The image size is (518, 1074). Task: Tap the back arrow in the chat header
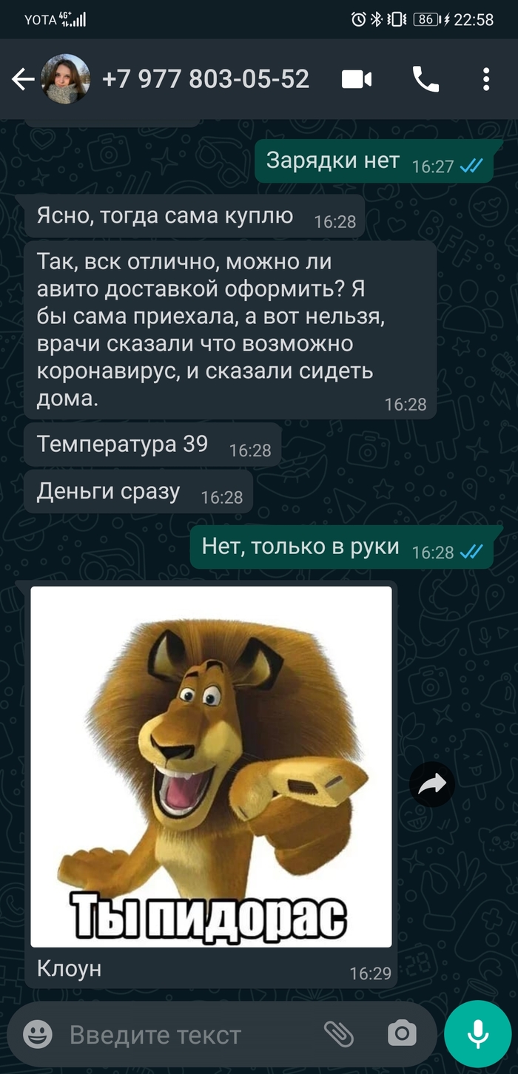tap(23, 80)
